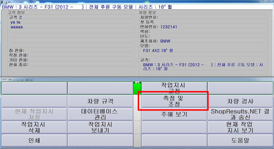The image size is (274, 149).
Task: Delete work order with 작업지시 삭제
Action: (34, 127)
